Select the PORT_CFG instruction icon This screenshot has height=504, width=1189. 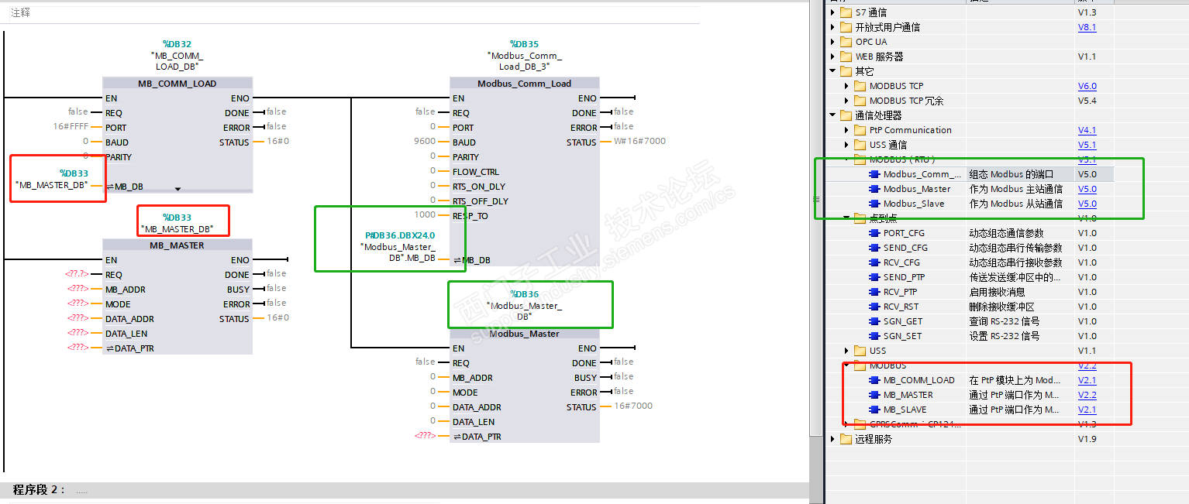pos(874,233)
